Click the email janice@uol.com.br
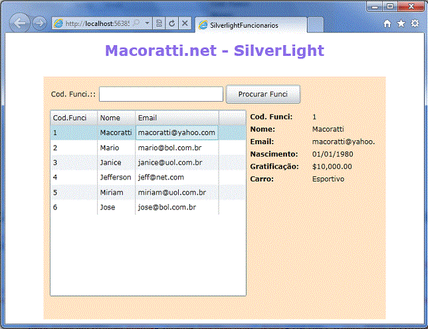This screenshot has width=428, height=329. pos(170,162)
